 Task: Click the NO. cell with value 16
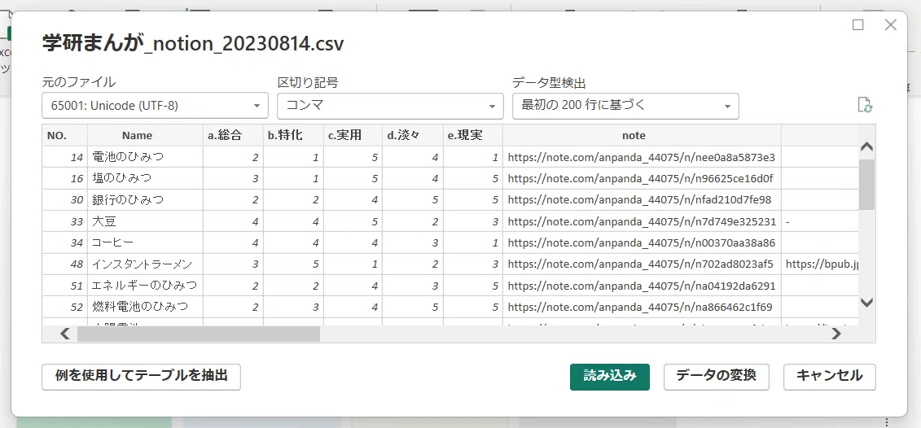(64, 178)
